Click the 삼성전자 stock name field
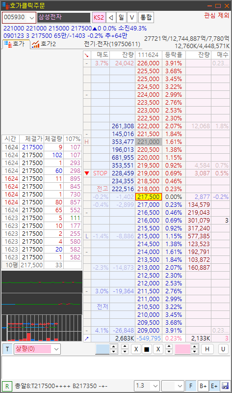Viewport: 232px width, 393px height. (64, 18)
